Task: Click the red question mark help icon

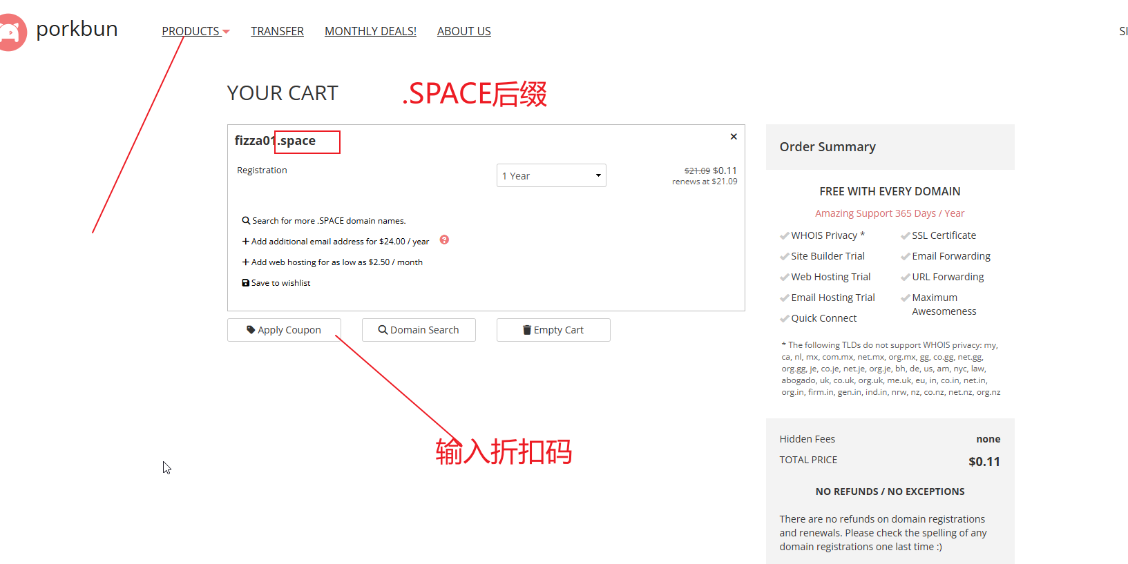Action: pos(444,240)
